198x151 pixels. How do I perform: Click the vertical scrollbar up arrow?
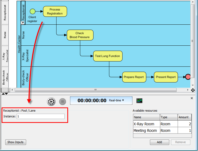click(x=193, y=2)
